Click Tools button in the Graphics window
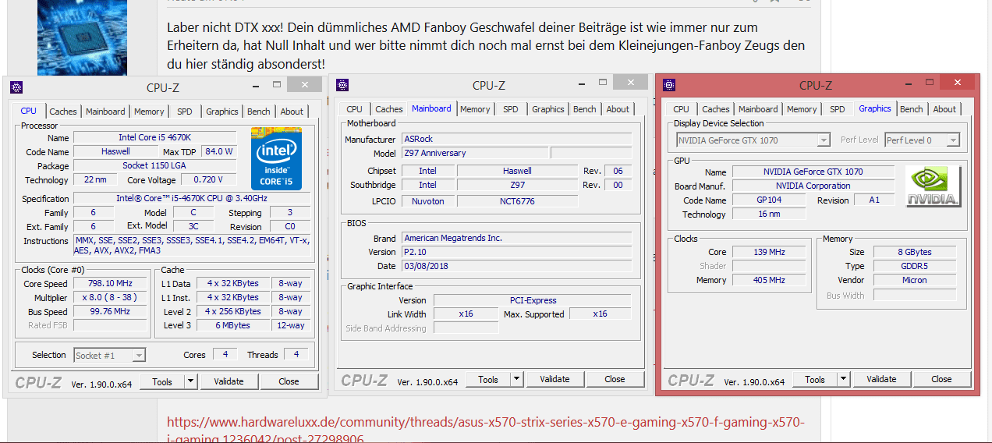 [815, 379]
